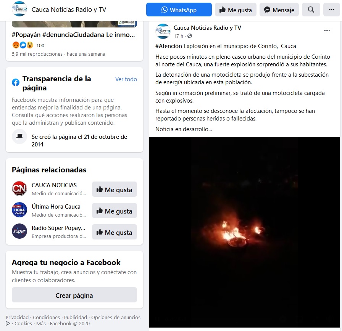Click the post author profile picture
Image resolution: width=342 pixels, height=331 pixels.
(x=163, y=31)
